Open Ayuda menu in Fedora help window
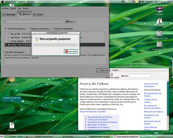Image resolution: width=173 pixels, height=138 pixels. [x=115, y=70]
